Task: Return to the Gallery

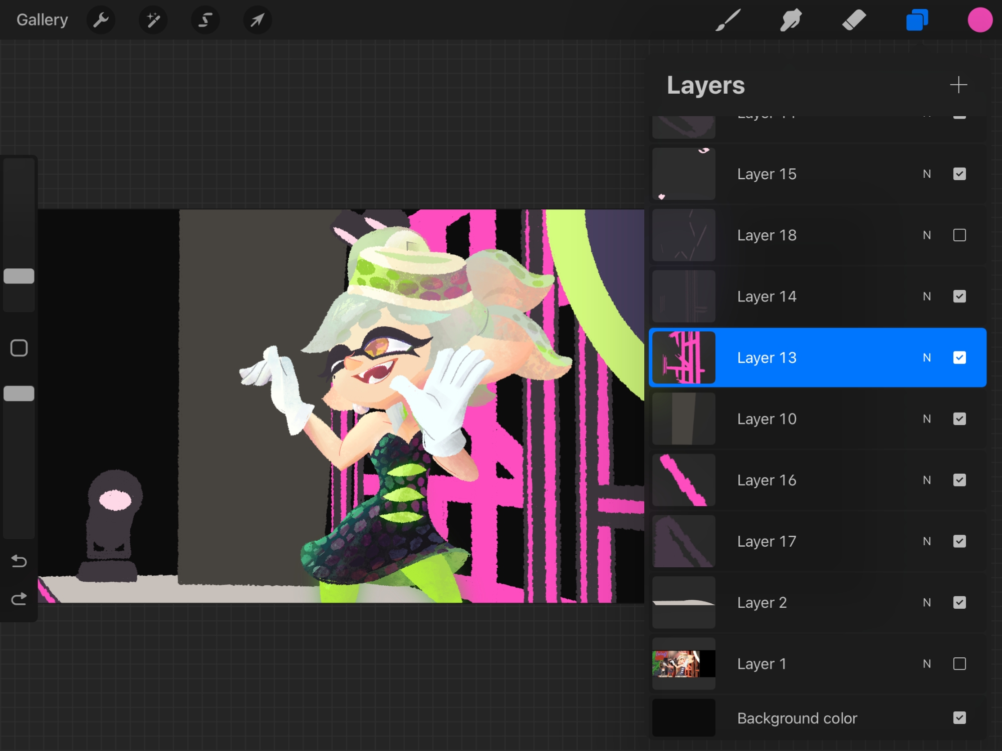Action: tap(42, 20)
